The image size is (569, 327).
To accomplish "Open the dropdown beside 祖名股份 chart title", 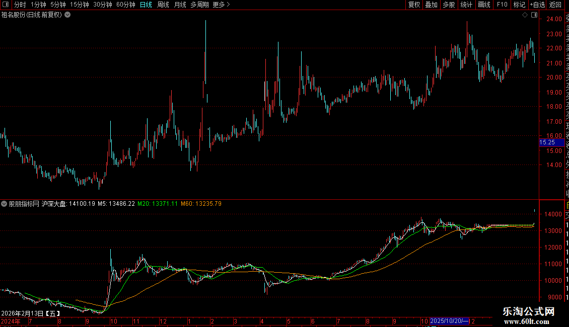I will pos(67,15).
